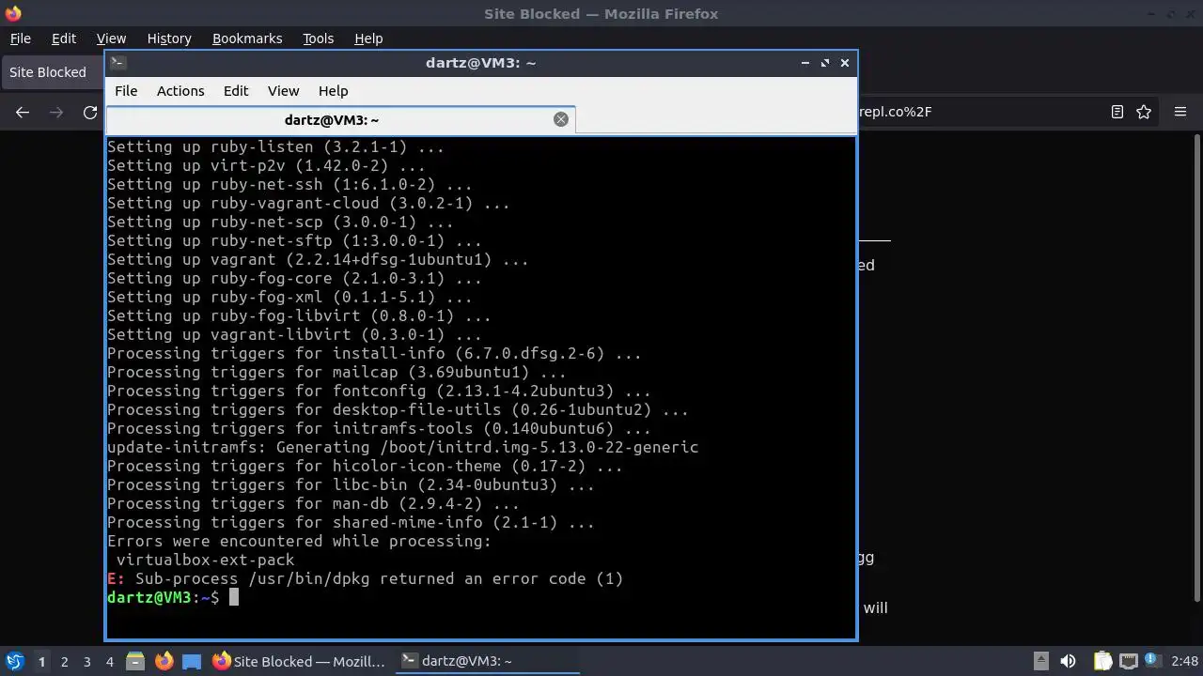This screenshot has height=676, width=1203.
Task: Toggle reader view in Firefox
Action: coord(1117,112)
